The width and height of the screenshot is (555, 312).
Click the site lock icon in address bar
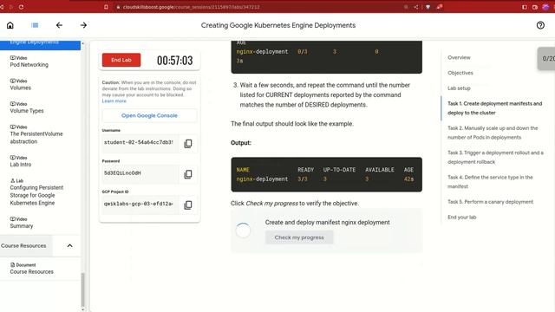click(x=118, y=7)
